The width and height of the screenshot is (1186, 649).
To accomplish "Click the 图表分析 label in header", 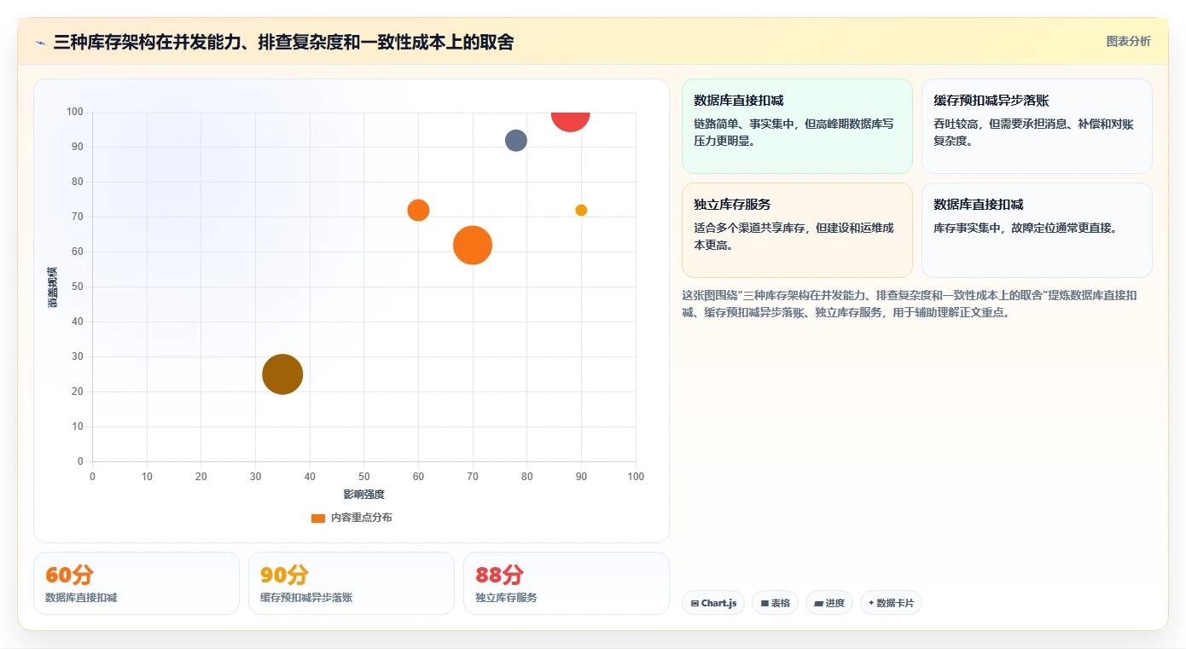I will pos(1128,41).
